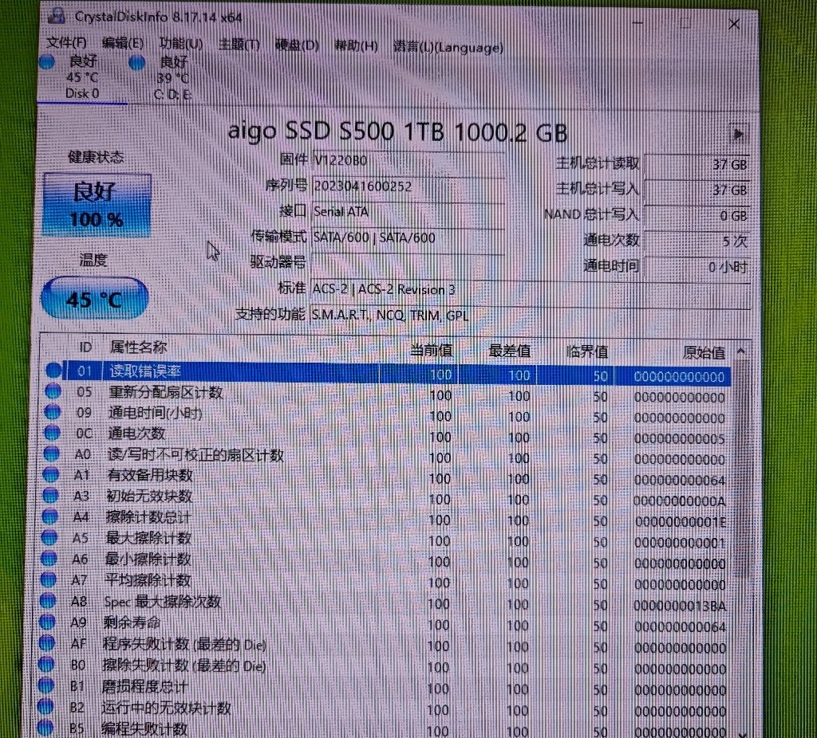Select row A3 初始无效块数
Screen dimensions: 817x738
[389, 498]
